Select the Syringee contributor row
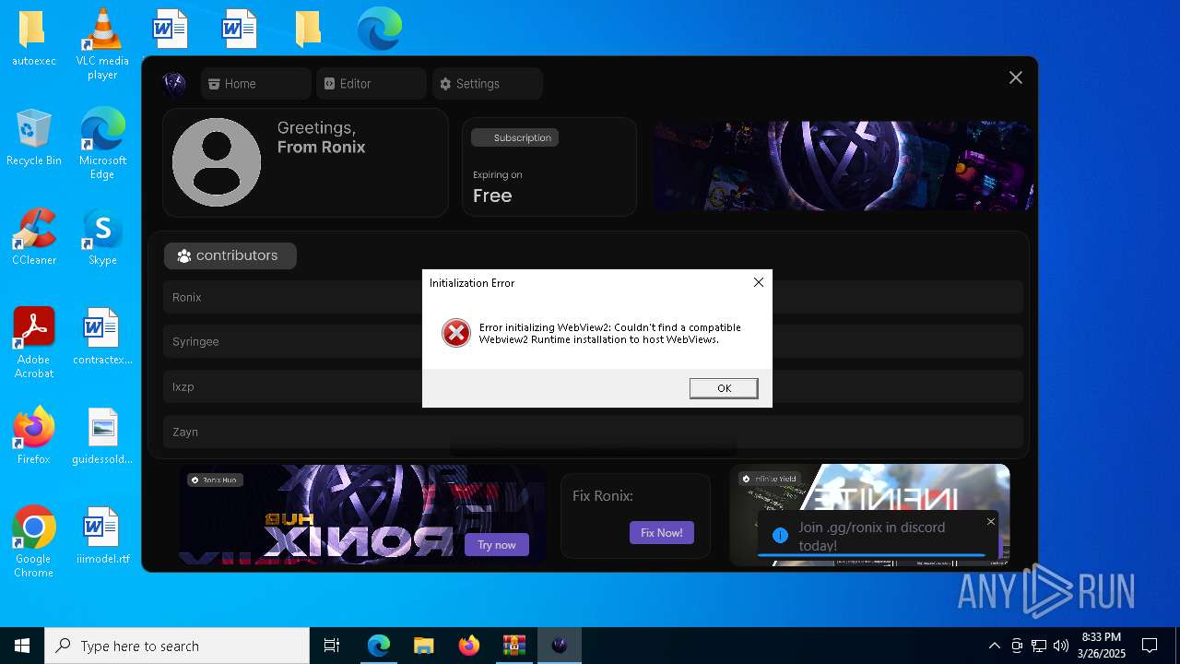 coord(593,341)
